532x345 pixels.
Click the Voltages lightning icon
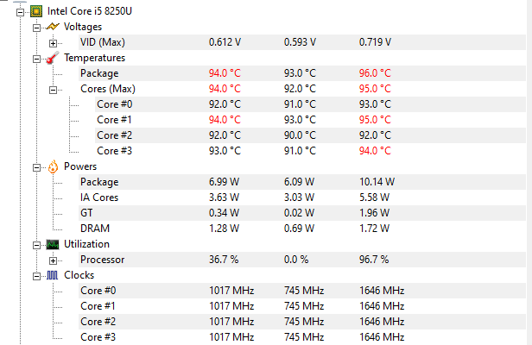53,27
